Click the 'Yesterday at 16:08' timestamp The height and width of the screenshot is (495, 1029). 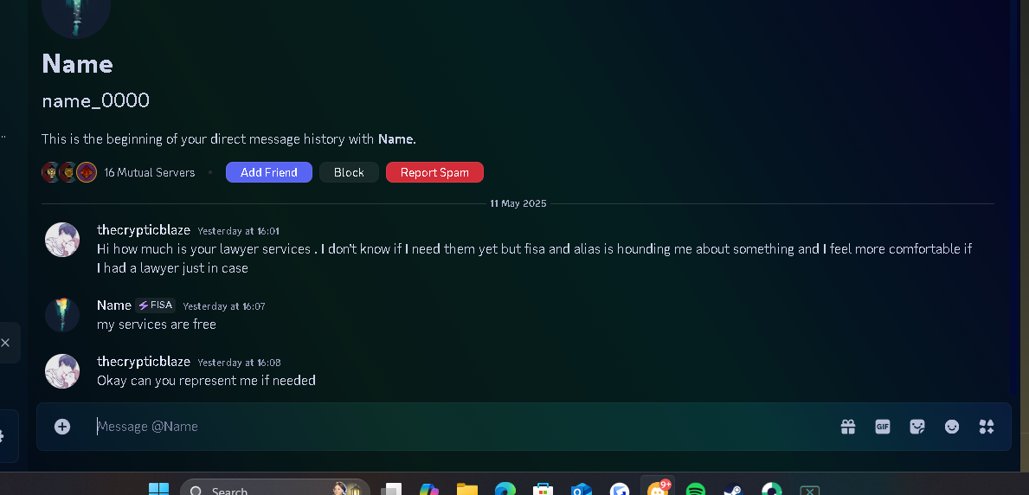pyautogui.click(x=239, y=363)
